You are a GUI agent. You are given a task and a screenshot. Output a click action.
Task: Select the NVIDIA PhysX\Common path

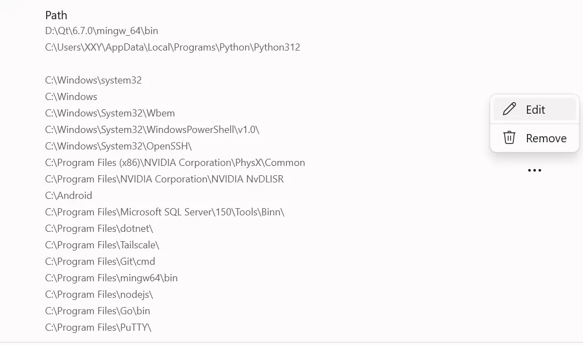pos(175,163)
